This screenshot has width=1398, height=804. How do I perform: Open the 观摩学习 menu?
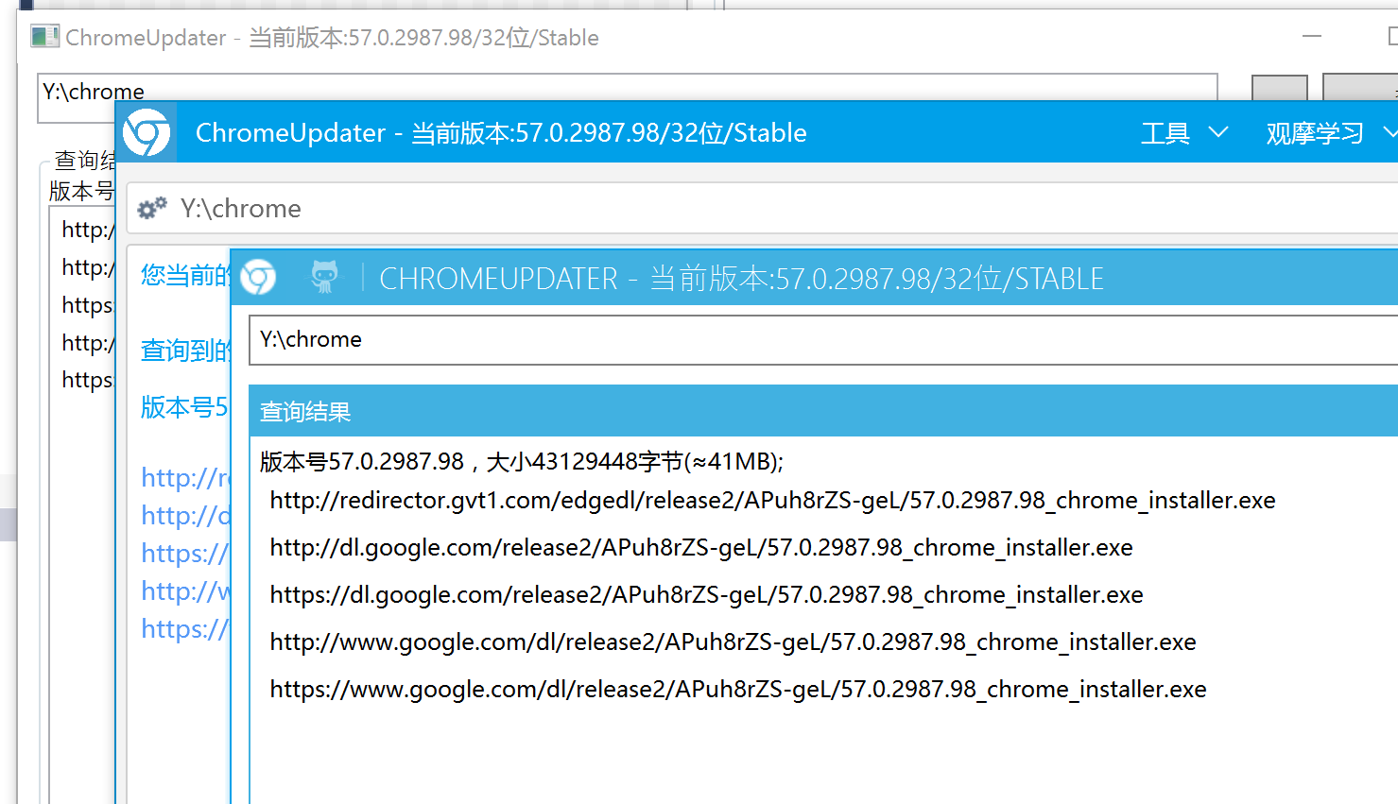[x=1314, y=133]
